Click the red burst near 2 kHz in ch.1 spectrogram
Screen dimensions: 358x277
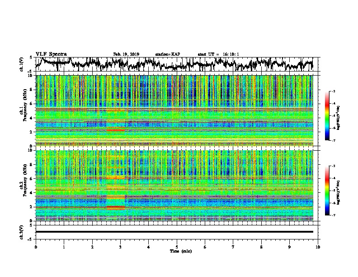116,130
